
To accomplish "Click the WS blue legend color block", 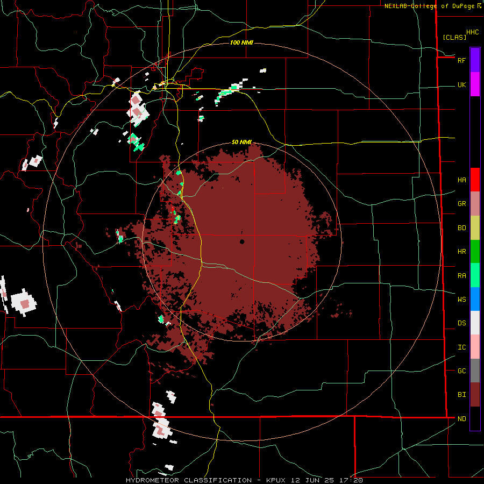I will coord(475,299).
